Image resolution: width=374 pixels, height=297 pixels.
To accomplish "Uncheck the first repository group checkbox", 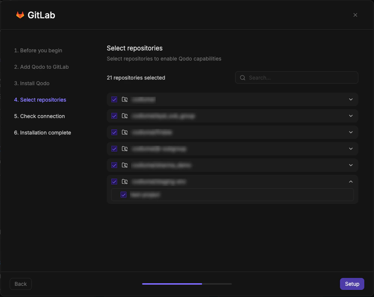I will 114,99.
